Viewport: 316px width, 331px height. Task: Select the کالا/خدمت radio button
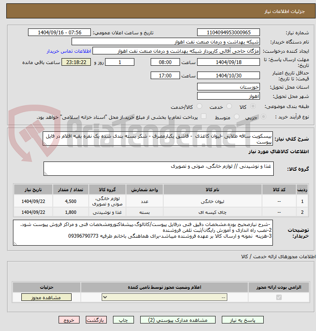pos(200,106)
